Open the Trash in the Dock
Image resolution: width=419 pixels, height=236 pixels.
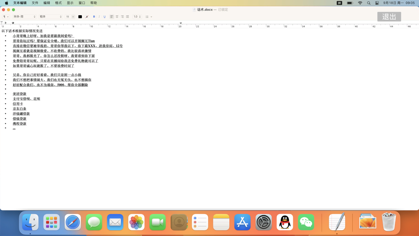389,222
